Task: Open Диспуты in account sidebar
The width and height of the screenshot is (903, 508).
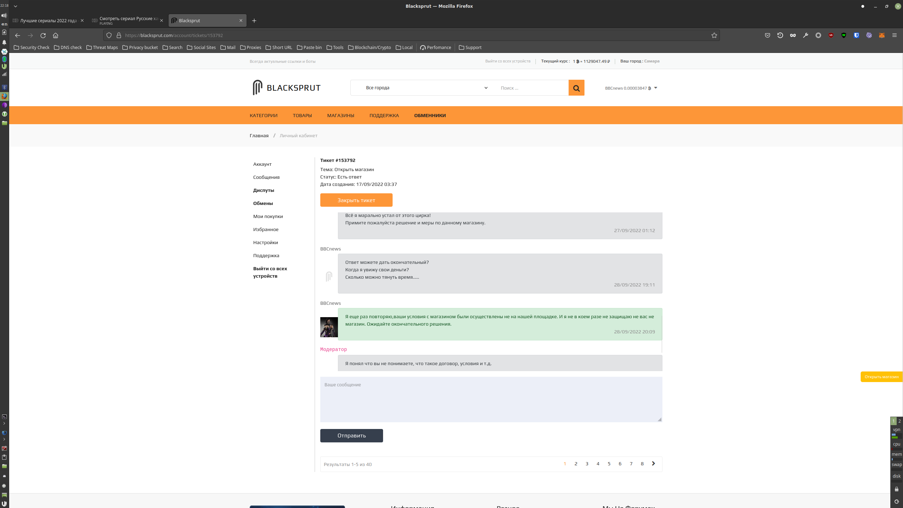Action: point(263,190)
